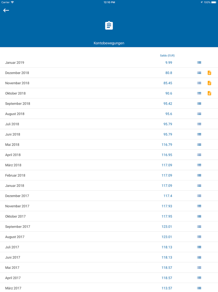
Task: View transaction list for Dezember 2017
Action: coord(199,196)
